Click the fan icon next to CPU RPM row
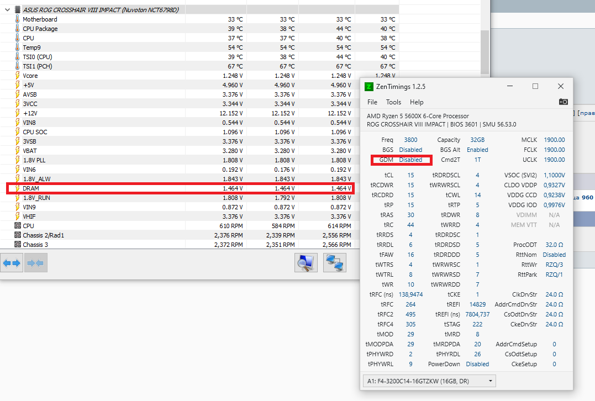 18,226
